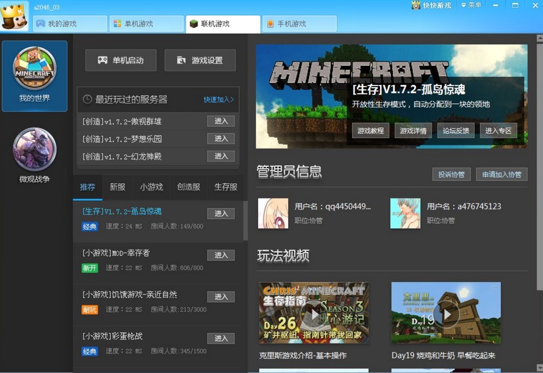Click the Minecraft banner image
This screenshot has height=373, width=543.
[392, 96]
